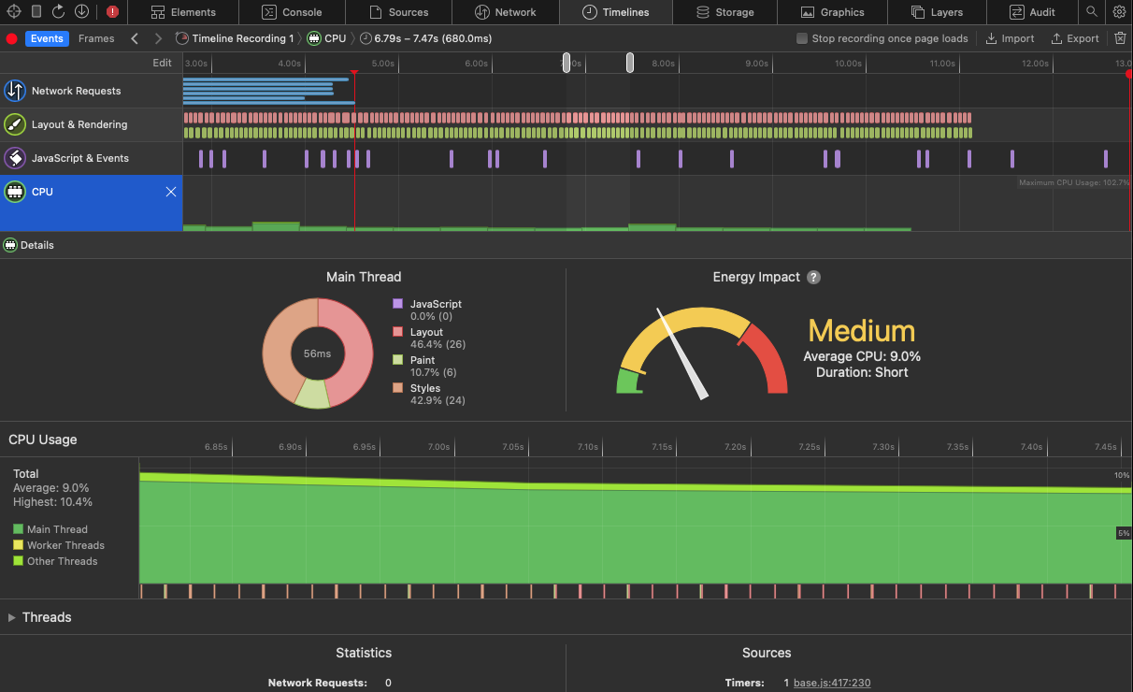This screenshot has width=1133, height=692.
Task: Open the Storage tab
Action: 725,12
